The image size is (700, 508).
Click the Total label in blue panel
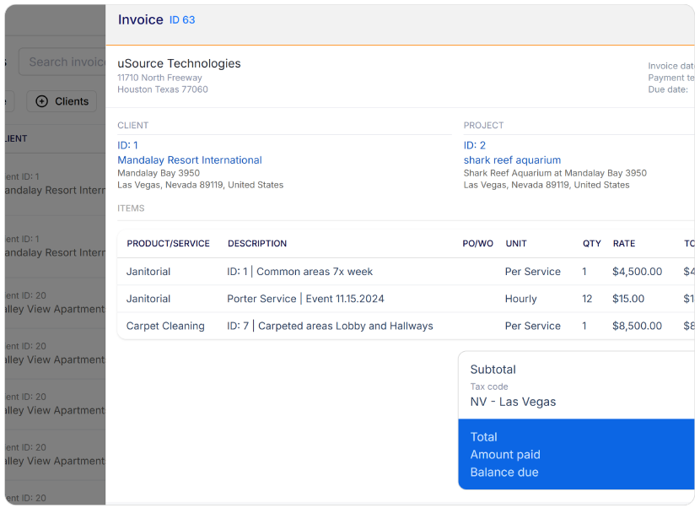point(483,437)
